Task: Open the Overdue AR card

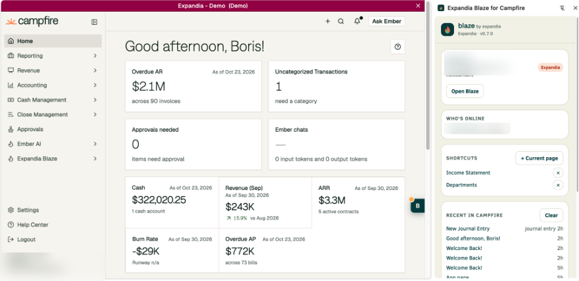Action: (193, 87)
